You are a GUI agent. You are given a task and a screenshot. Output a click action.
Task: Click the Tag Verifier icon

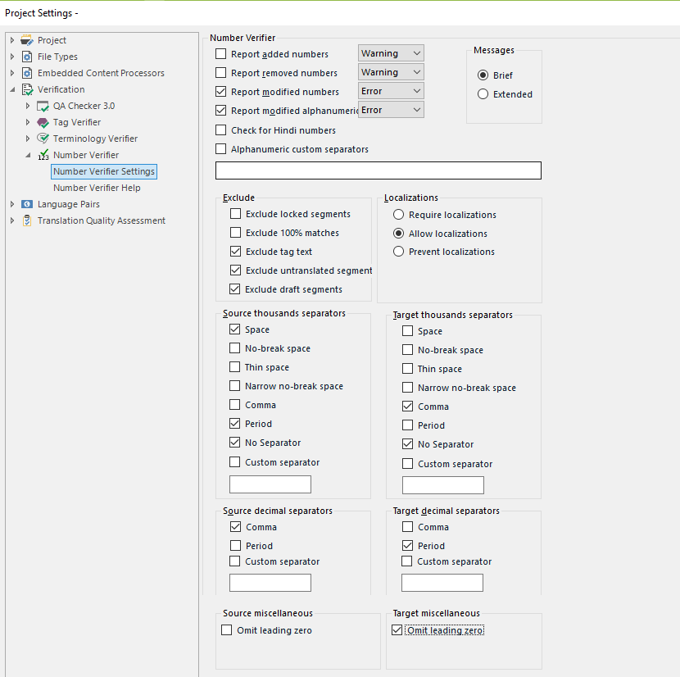pos(43,122)
